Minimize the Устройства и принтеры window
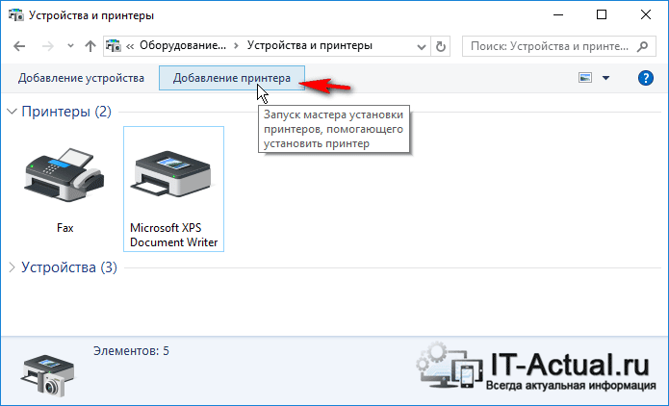 (x=558, y=15)
